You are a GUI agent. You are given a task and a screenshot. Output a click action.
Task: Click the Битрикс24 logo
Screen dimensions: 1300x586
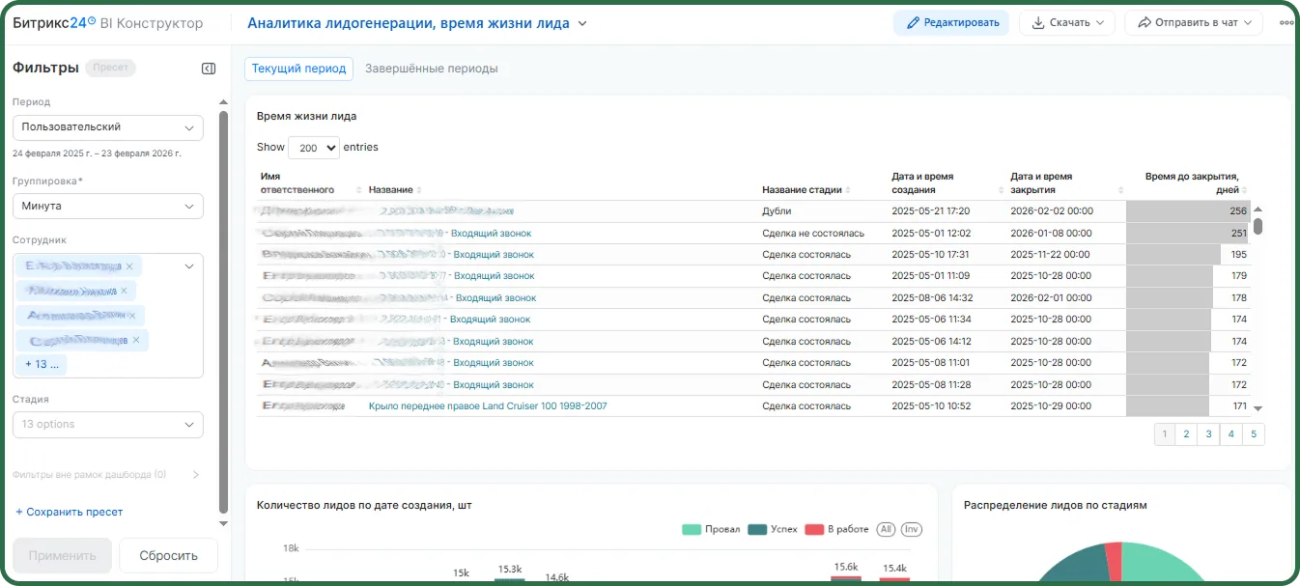[54, 23]
